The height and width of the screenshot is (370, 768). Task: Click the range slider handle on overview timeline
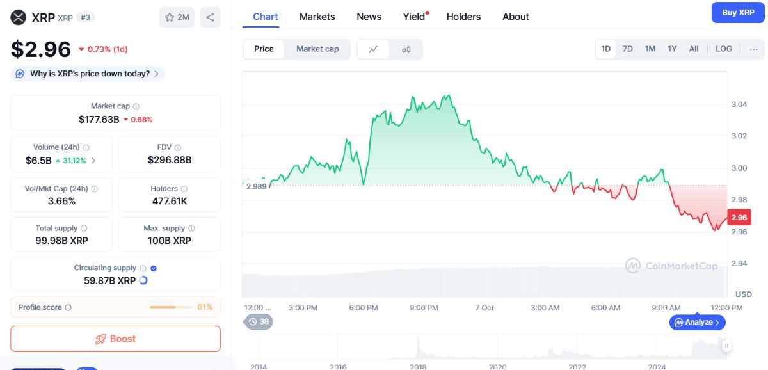(726, 346)
